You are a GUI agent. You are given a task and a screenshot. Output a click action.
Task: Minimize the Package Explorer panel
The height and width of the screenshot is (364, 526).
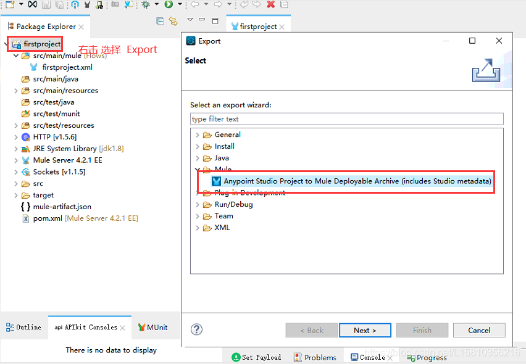(x=202, y=20)
